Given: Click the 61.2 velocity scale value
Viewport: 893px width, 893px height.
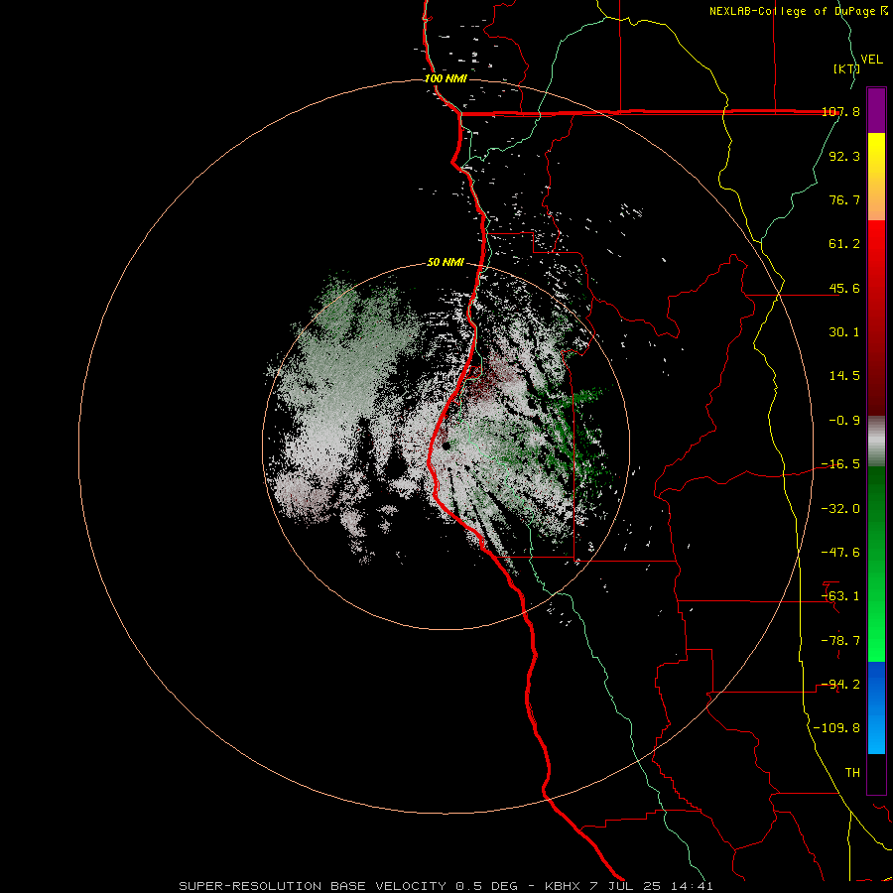Looking at the screenshot, I should [844, 244].
